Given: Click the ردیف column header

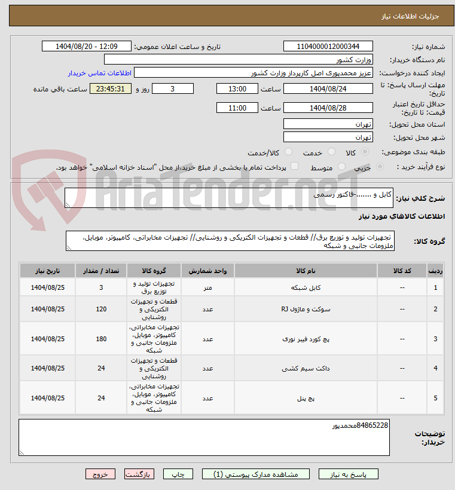Looking at the screenshot, I should pos(436,271).
